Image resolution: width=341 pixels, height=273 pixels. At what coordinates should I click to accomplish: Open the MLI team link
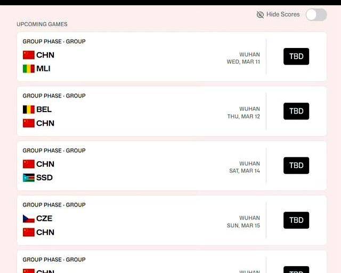tap(43, 69)
